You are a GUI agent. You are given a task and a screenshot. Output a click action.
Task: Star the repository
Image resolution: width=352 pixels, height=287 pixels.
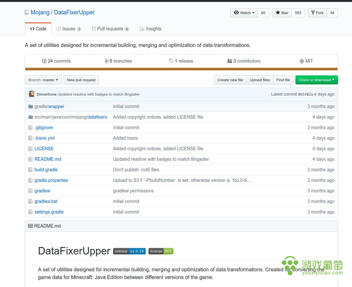coord(282,13)
